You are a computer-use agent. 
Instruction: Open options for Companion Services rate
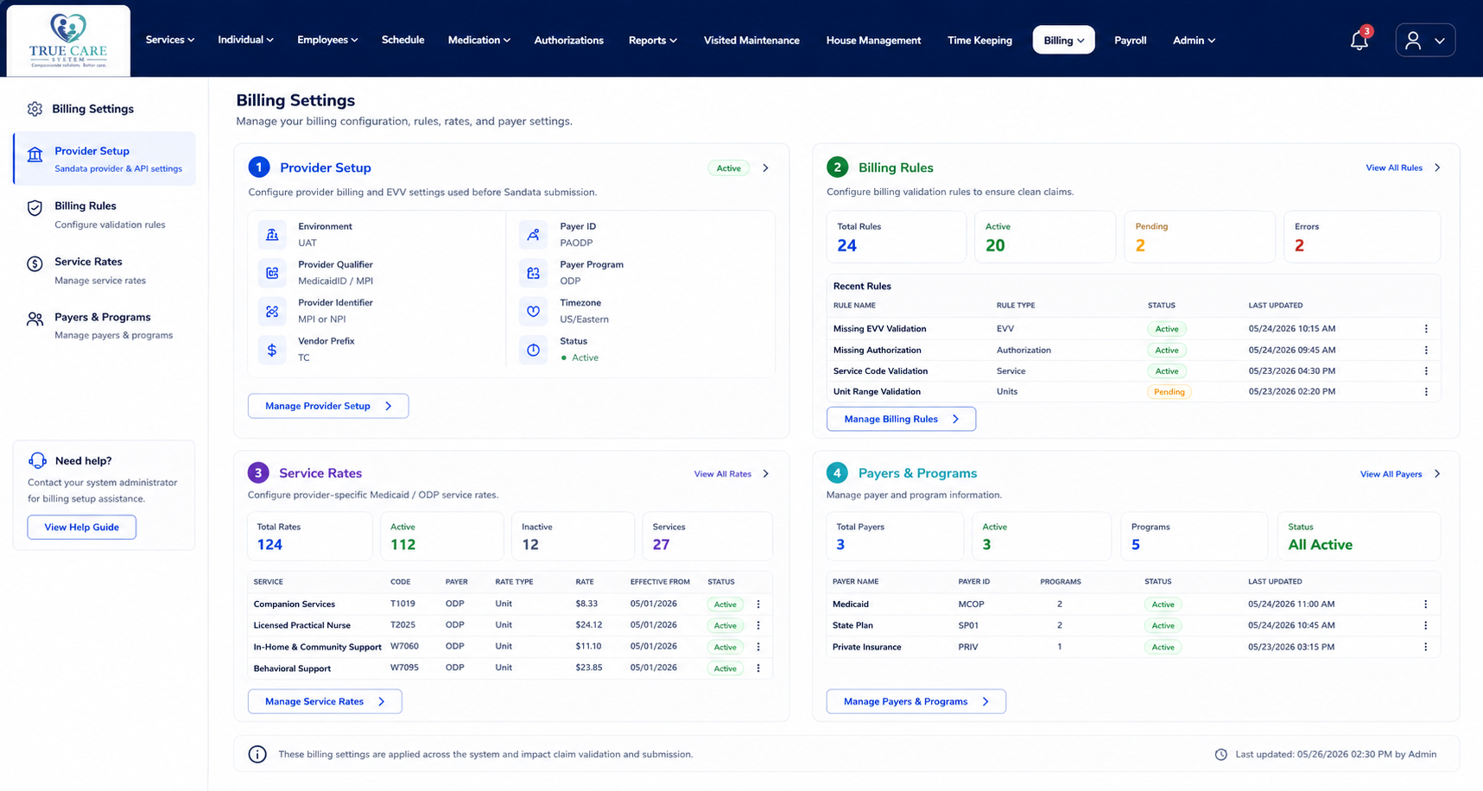[x=758, y=604]
